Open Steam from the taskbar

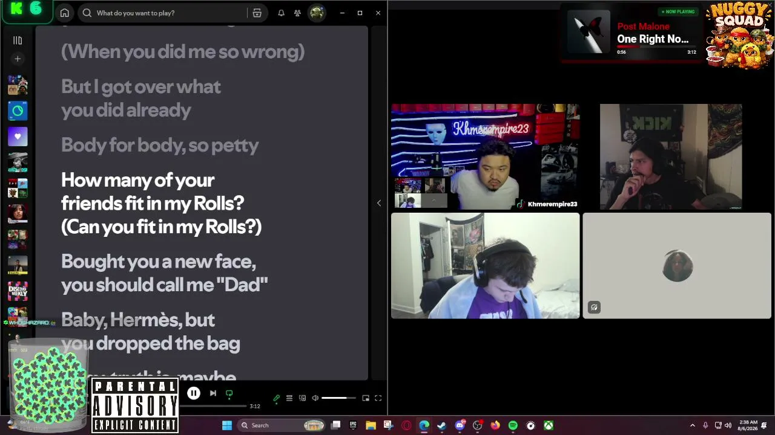click(x=442, y=425)
